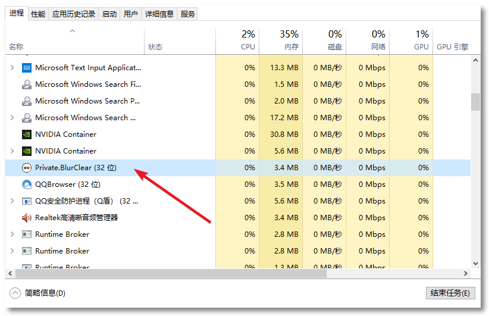The height and width of the screenshot is (316, 489).
Task: Sort by the 内存 column header
Action: 281,42
